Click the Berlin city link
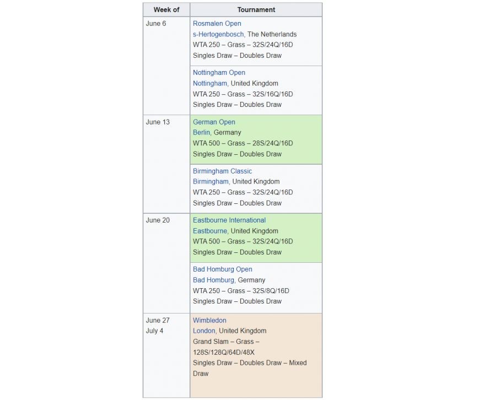 (201, 133)
